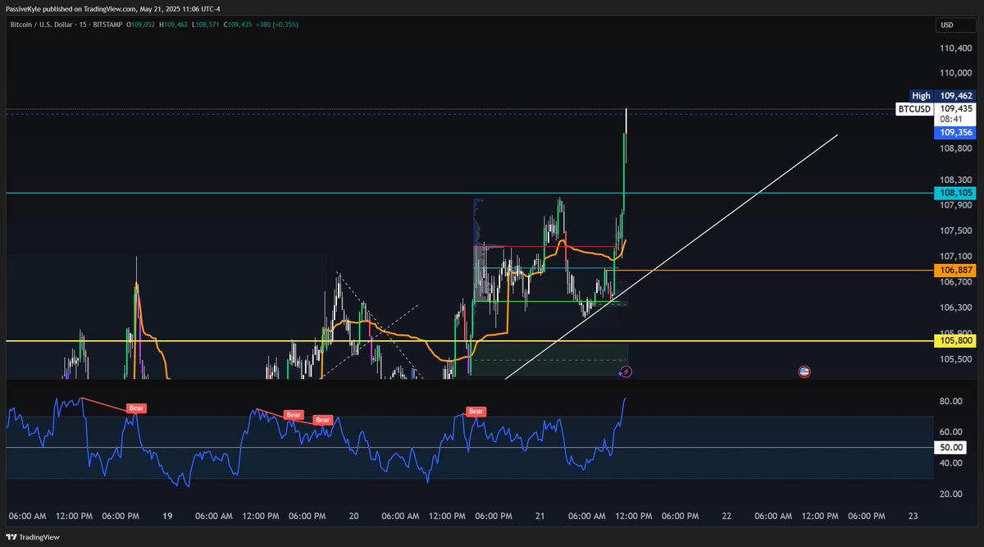This screenshot has height=547, width=984.
Task: Click the 107,500 price axis value
Action: click(956, 230)
